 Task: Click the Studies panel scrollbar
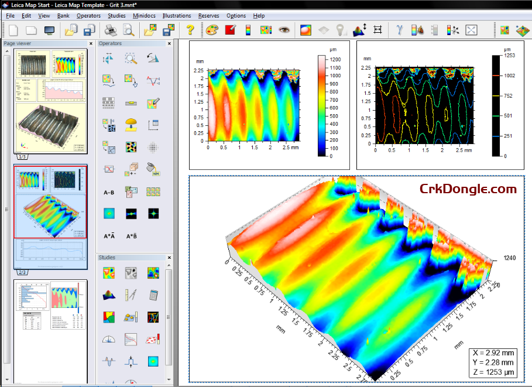167,317
